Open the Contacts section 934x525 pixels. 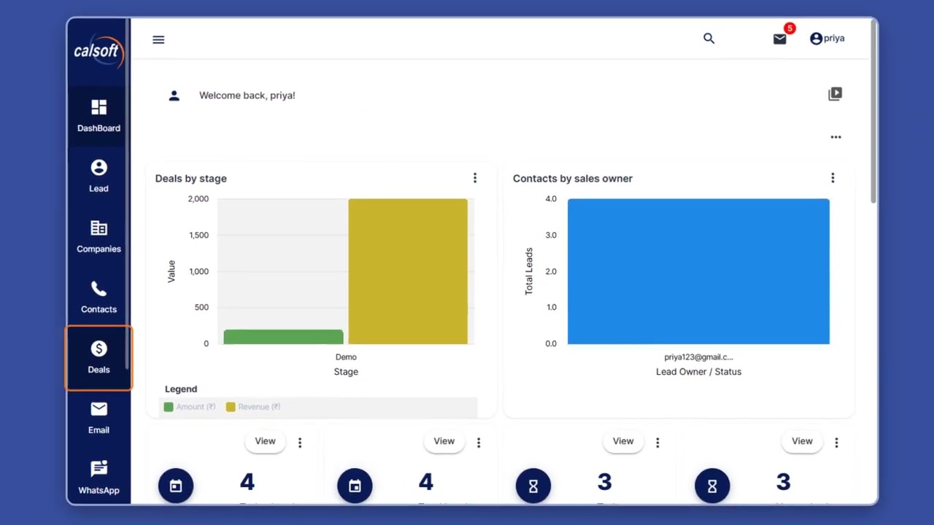99,297
